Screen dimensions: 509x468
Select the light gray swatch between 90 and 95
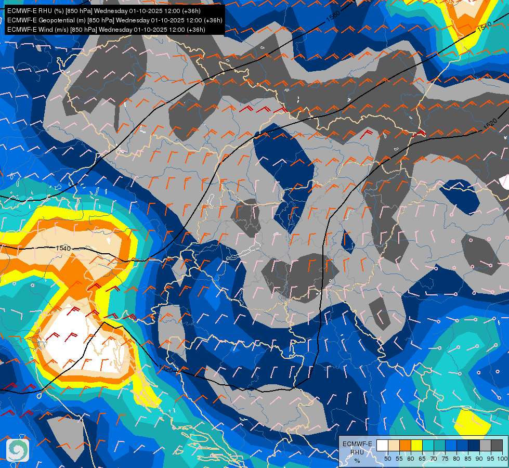point(485,445)
